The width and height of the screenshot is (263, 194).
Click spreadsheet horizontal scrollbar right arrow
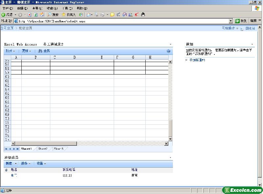point(166,143)
